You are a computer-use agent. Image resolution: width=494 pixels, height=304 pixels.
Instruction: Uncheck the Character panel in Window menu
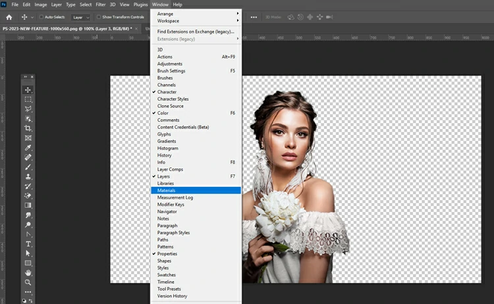pyautogui.click(x=167, y=92)
